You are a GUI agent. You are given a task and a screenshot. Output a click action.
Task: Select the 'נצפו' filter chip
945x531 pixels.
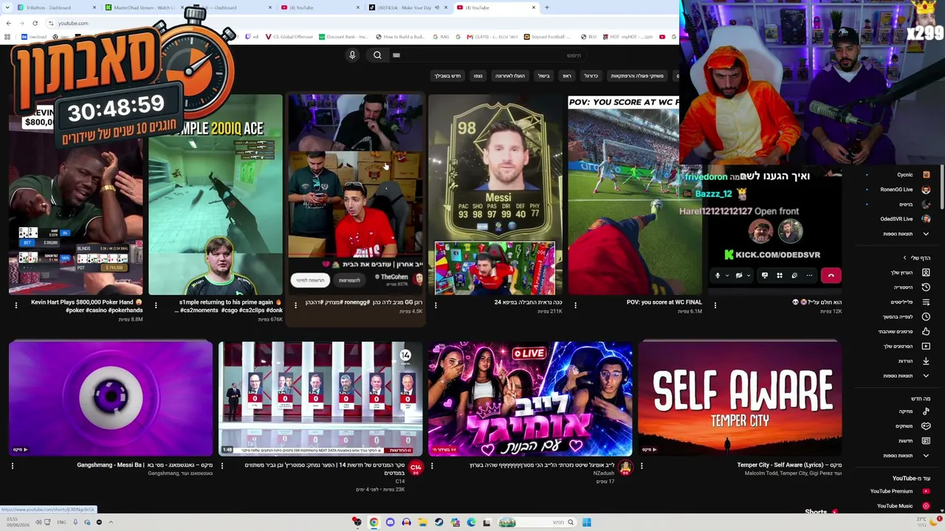pos(478,76)
